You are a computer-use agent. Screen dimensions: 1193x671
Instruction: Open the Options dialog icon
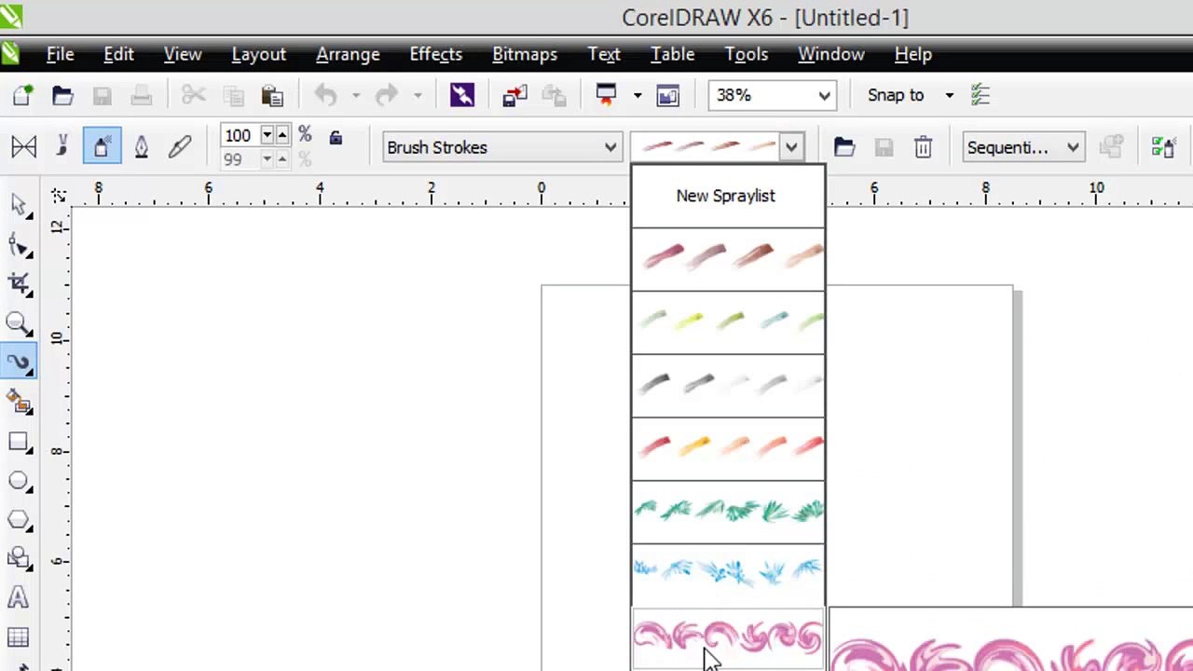pos(980,95)
